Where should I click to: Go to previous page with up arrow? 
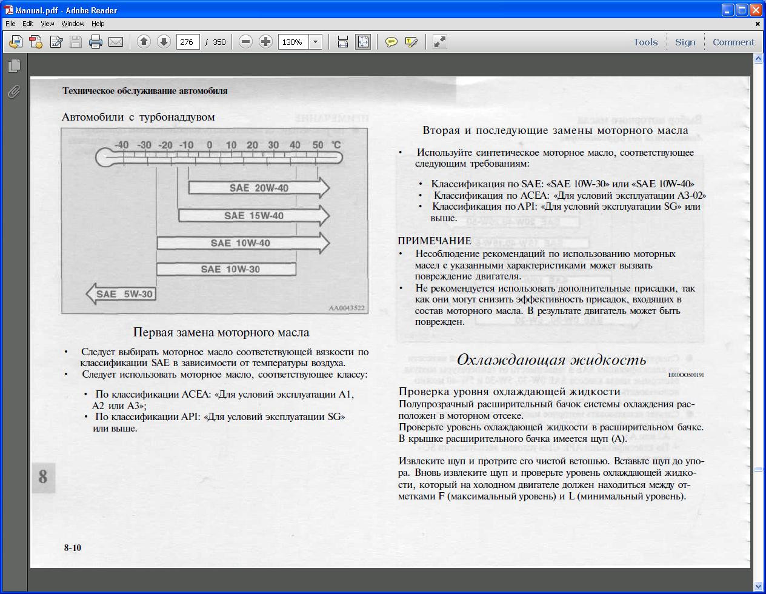tap(144, 42)
